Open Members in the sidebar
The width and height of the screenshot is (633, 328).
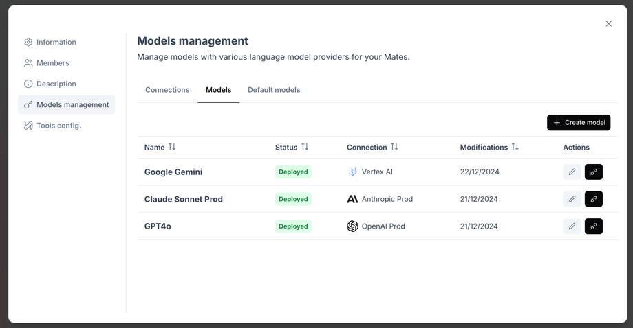52,63
